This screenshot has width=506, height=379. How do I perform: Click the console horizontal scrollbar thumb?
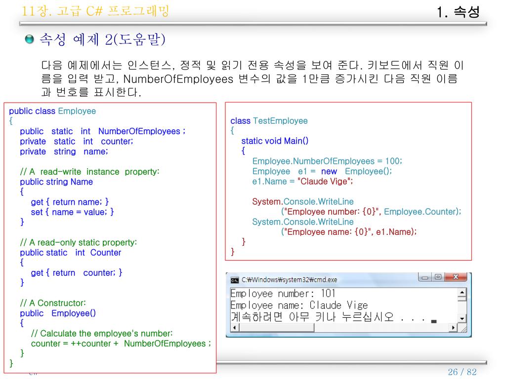tap(276, 328)
